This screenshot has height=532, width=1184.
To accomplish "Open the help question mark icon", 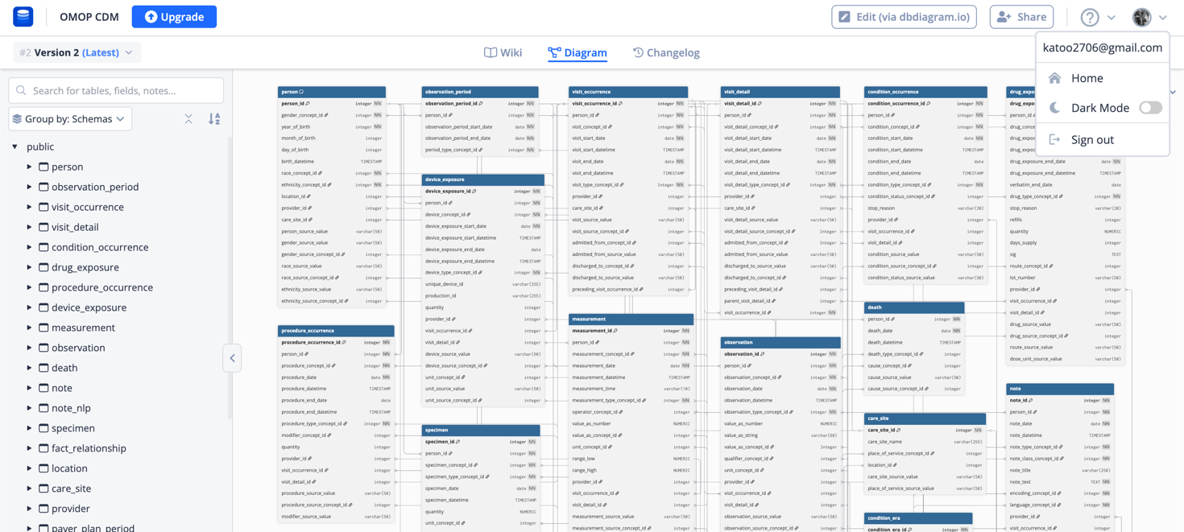I will (1089, 17).
